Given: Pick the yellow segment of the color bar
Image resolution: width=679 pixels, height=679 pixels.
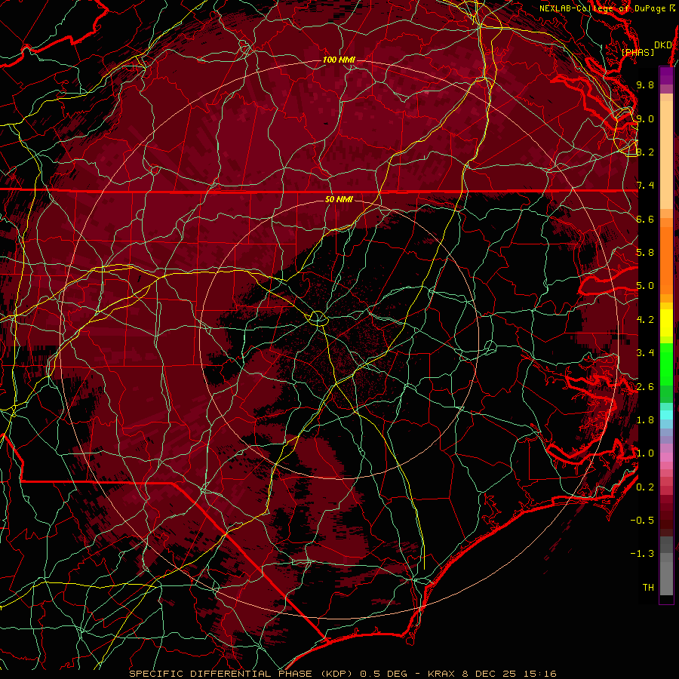Looking at the screenshot, I should tap(666, 323).
